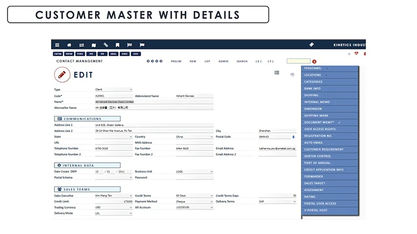Open the hamburger menu in top bar
The width and height of the screenshot is (417, 234).
click(57, 45)
